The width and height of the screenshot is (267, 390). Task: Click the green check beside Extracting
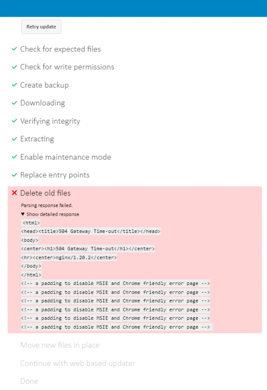tap(15, 139)
